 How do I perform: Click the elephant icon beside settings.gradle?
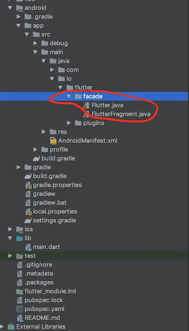coord(28,220)
